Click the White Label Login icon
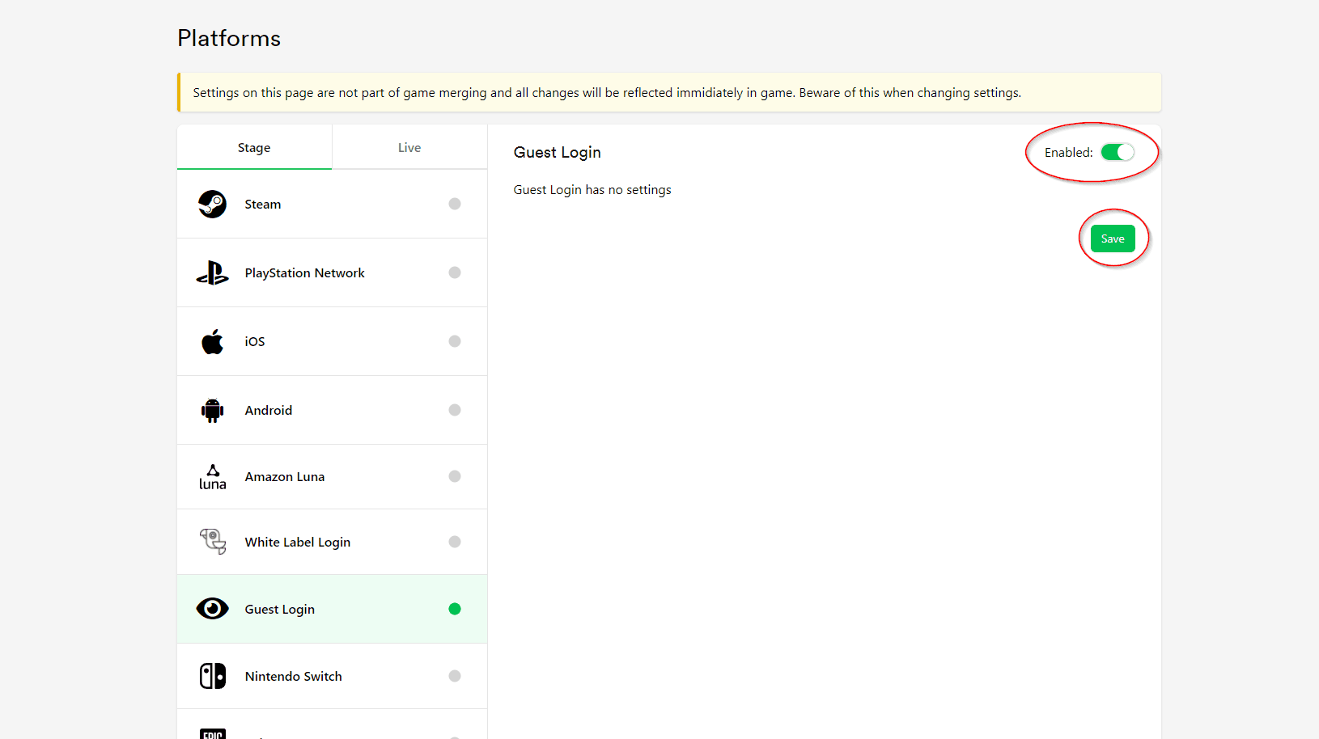1319x739 pixels. [x=212, y=542]
